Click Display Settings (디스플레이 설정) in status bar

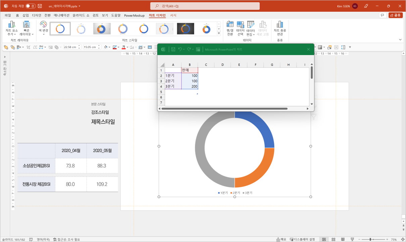(x=302, y=239)
